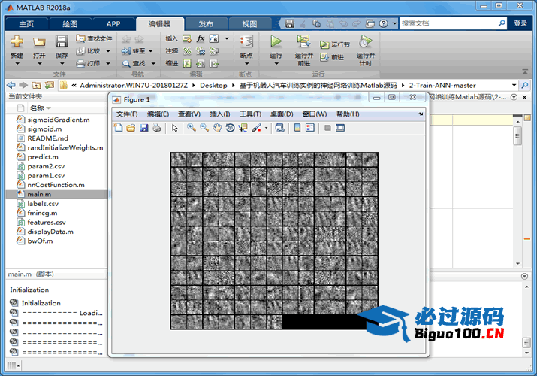This screenshot has height=376, width=537.
Task: Switch to the 发布 ribbon tab
Action: coord(205,23)
